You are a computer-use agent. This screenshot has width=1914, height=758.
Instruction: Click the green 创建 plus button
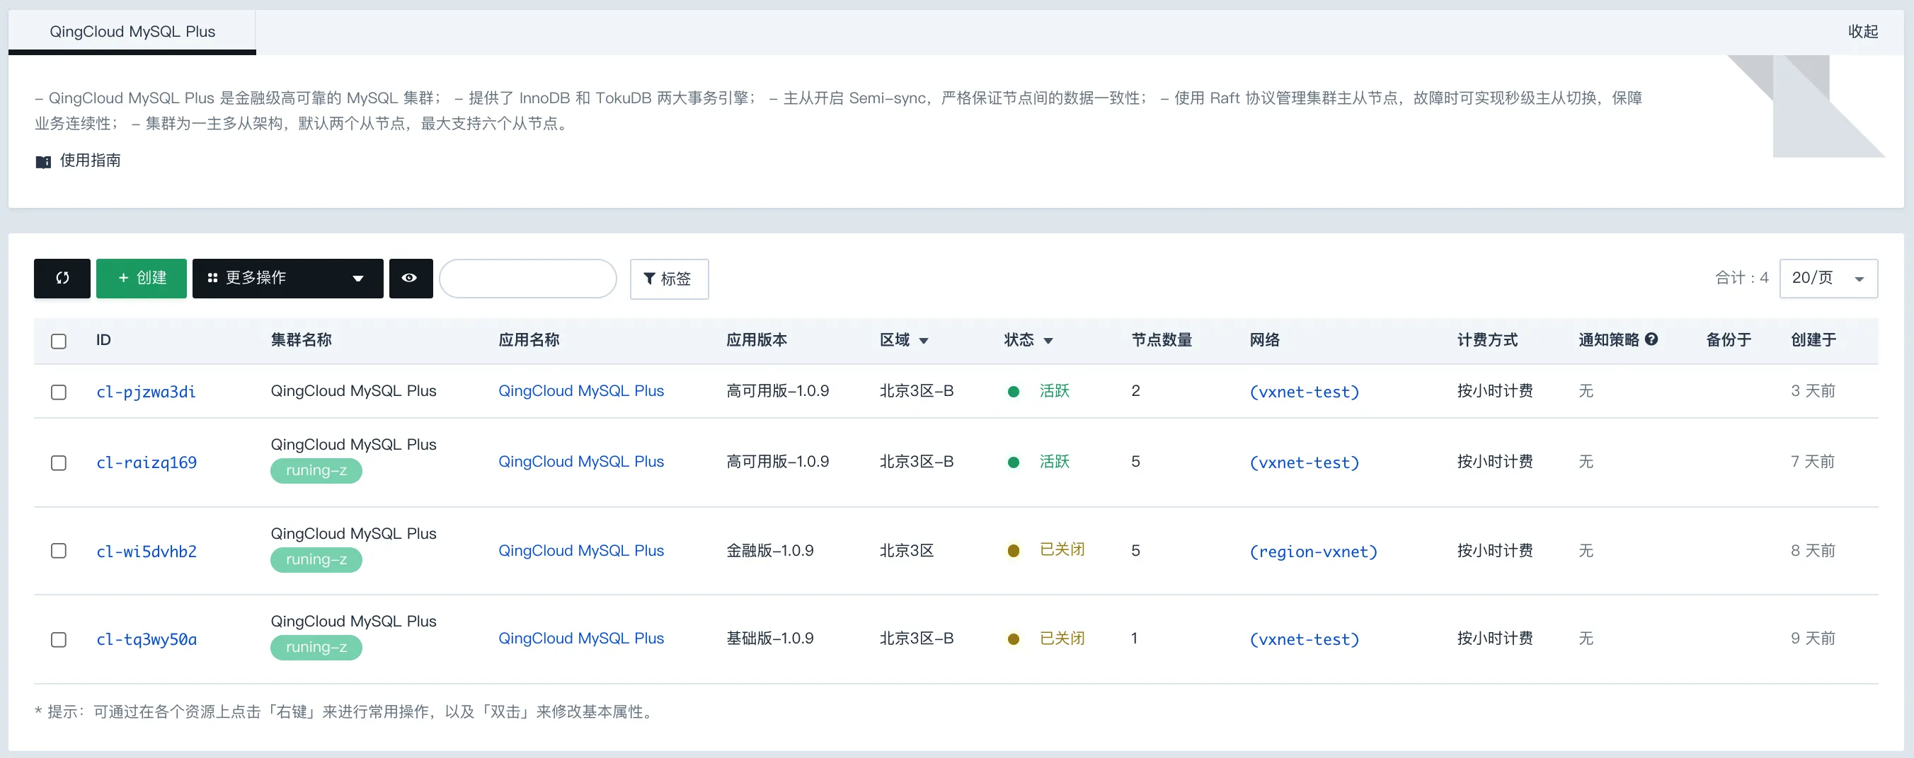(x=141, y=278)
